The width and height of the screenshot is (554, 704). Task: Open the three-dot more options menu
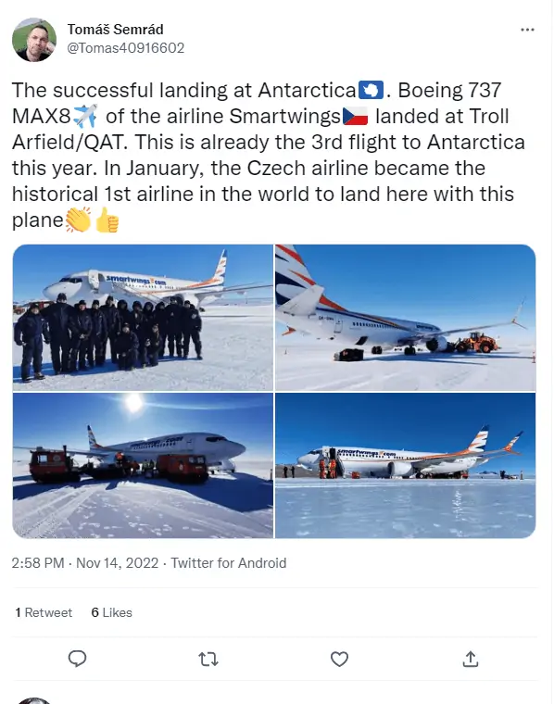click(527, 30)
